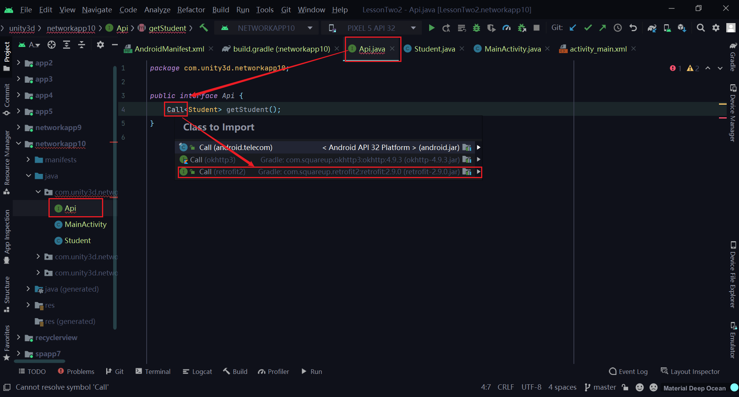The height and width of the screenshot is (397, 739).
Task: Open Git history clock icon
Action: 618,28
